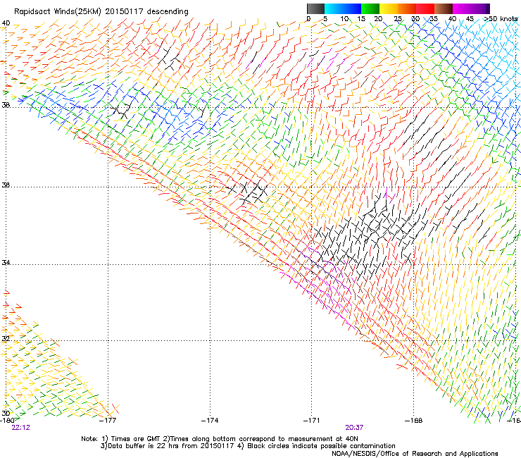Viewport: 521px width, 458px height.
Task: Click the longitude label '-171'
Action: (312, 420)
